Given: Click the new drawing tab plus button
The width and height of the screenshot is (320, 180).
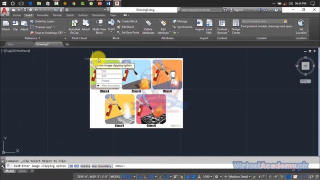Looking at the screenshot, I should (67, 44).
